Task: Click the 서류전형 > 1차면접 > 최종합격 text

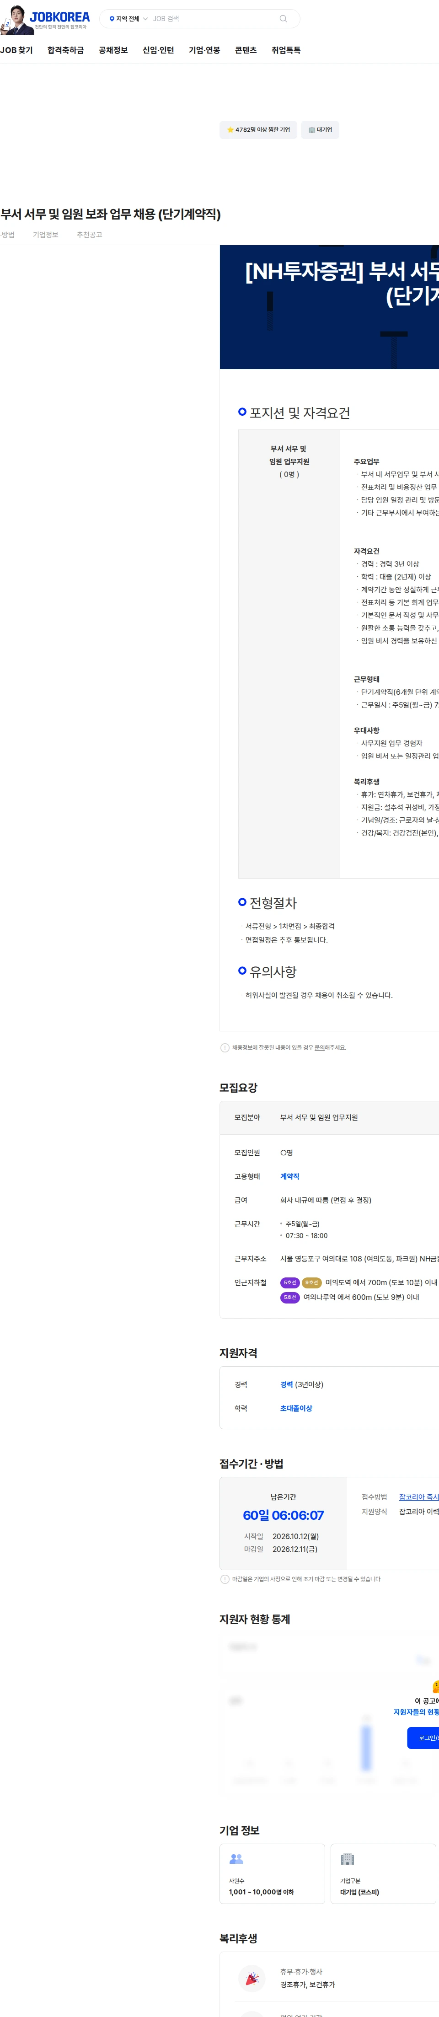Action: (290, 926)
